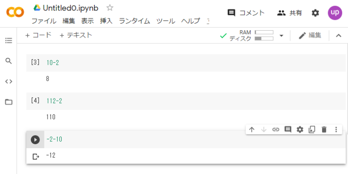This screenshot has width=348, height=174.
Task: Clear output icon beside -12 result
Action: click(x=36, y=157)
